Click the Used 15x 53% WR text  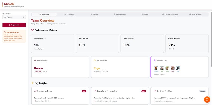click(160, 74)
